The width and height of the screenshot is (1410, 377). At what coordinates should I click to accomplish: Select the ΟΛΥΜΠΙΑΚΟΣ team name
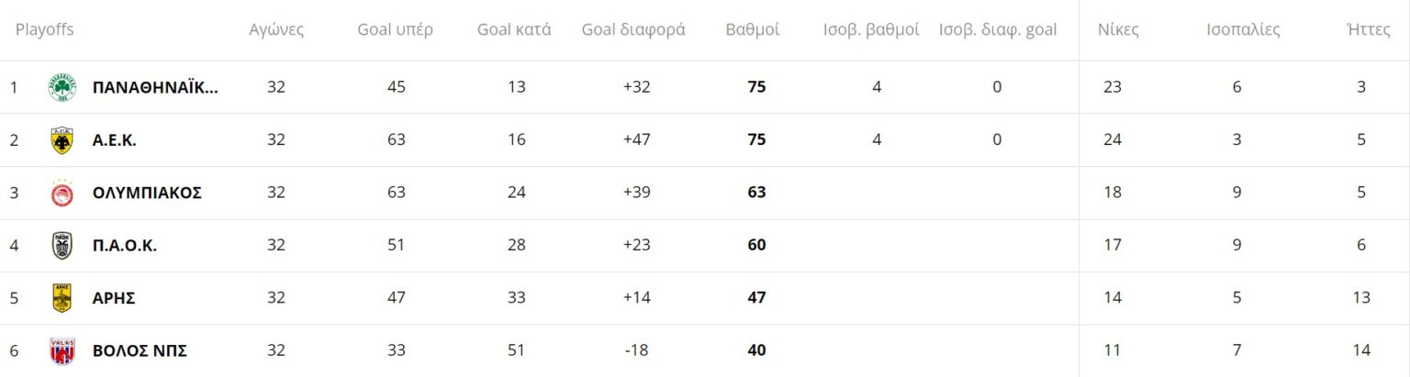[147, 193]
